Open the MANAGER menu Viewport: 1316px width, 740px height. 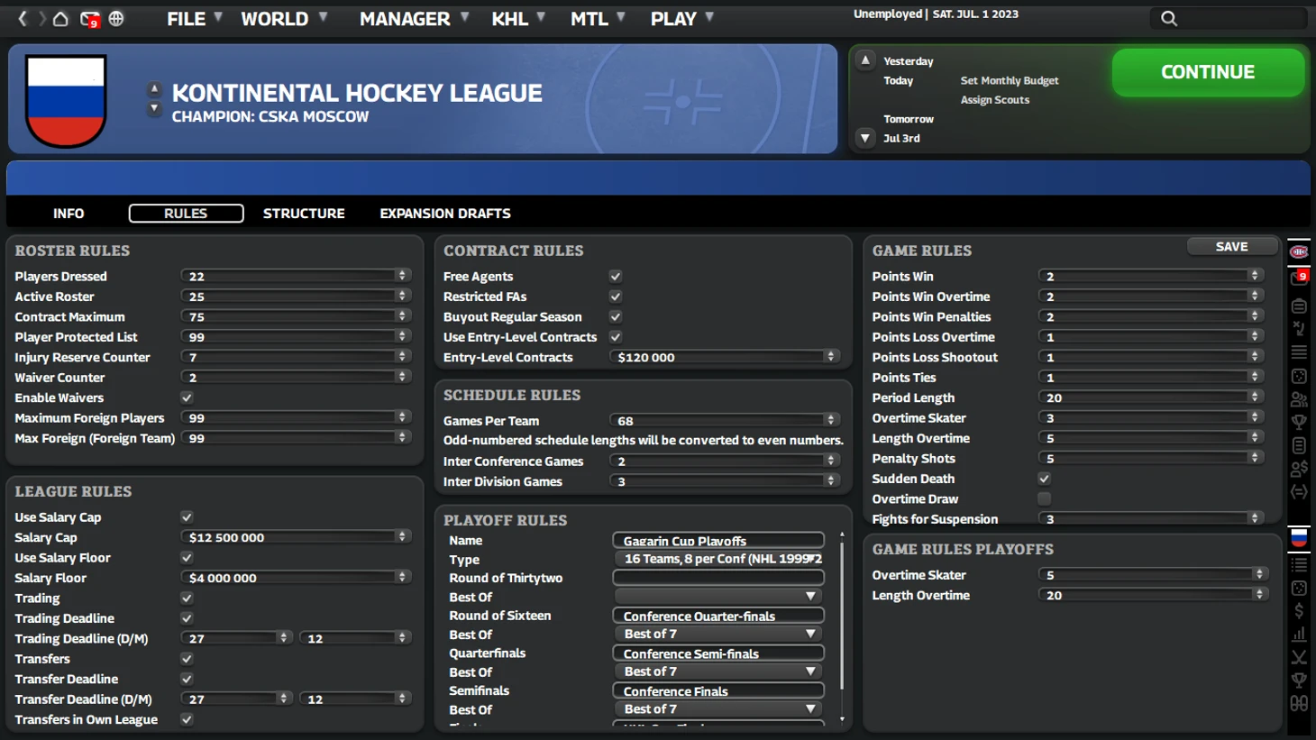(x=414, y=19)
